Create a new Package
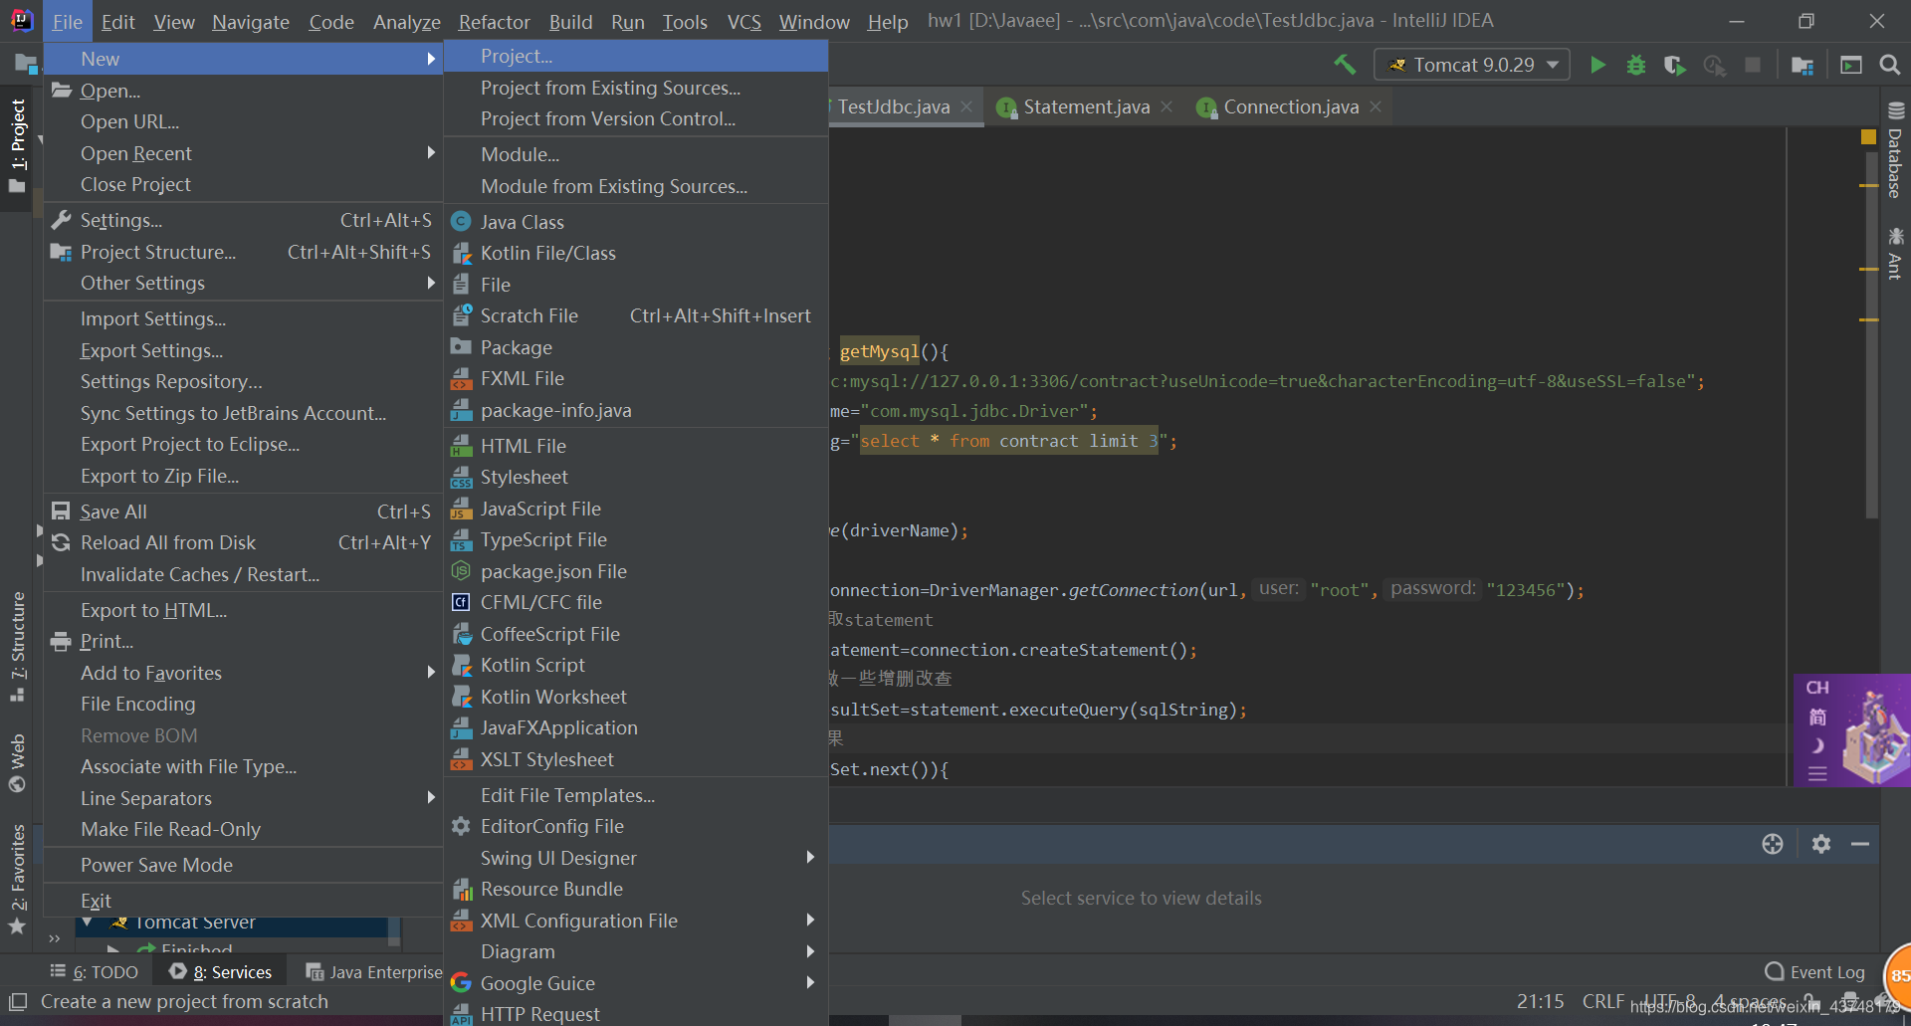This screenshot has height=1026, width=1911. pyautogui.click(x=635, y=347)
